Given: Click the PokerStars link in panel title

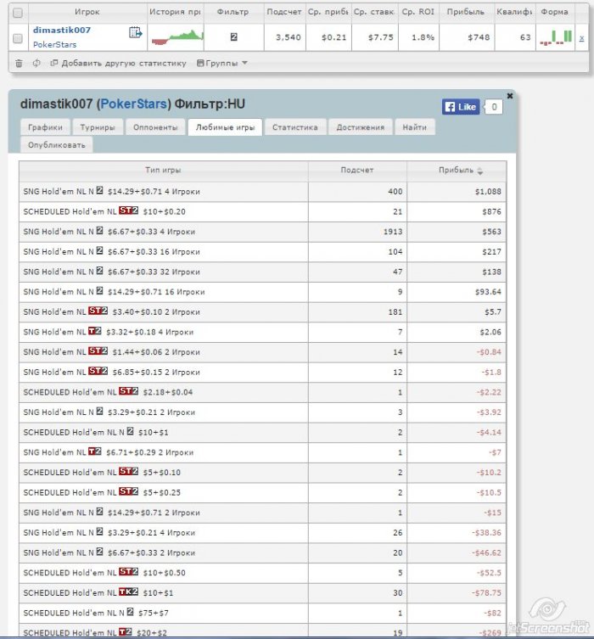Looking at the screenshot, I should (x=133, y=104).
